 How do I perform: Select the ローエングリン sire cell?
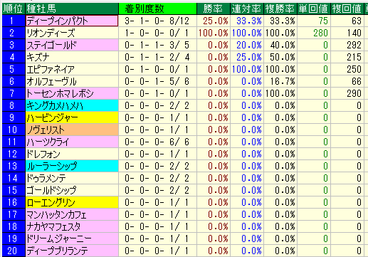[x=72, y=202]
